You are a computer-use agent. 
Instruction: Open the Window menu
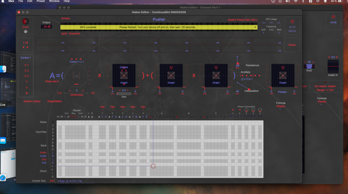[x=54, y=1]
